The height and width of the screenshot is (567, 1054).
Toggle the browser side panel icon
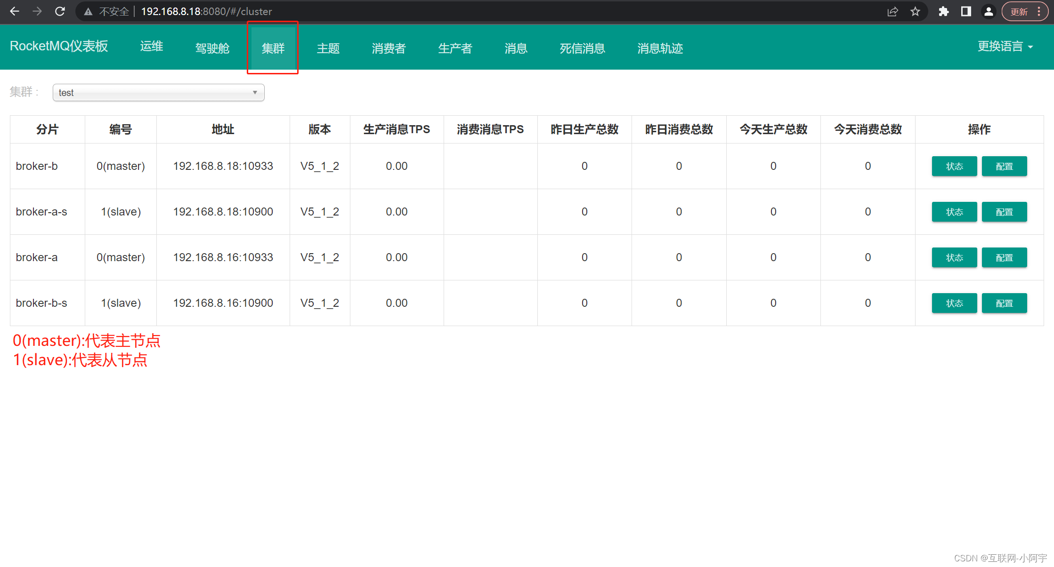coord(966,12)
